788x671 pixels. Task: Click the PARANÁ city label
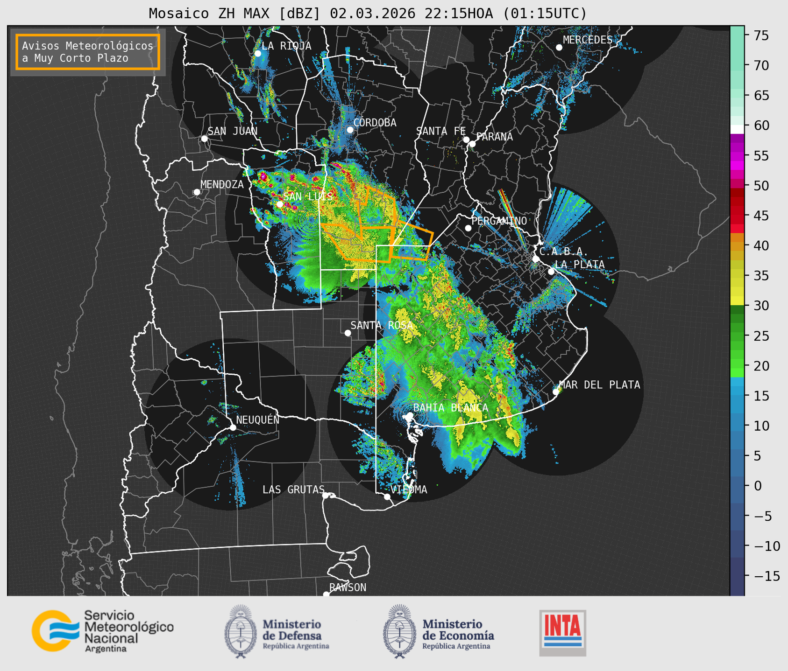494,137
